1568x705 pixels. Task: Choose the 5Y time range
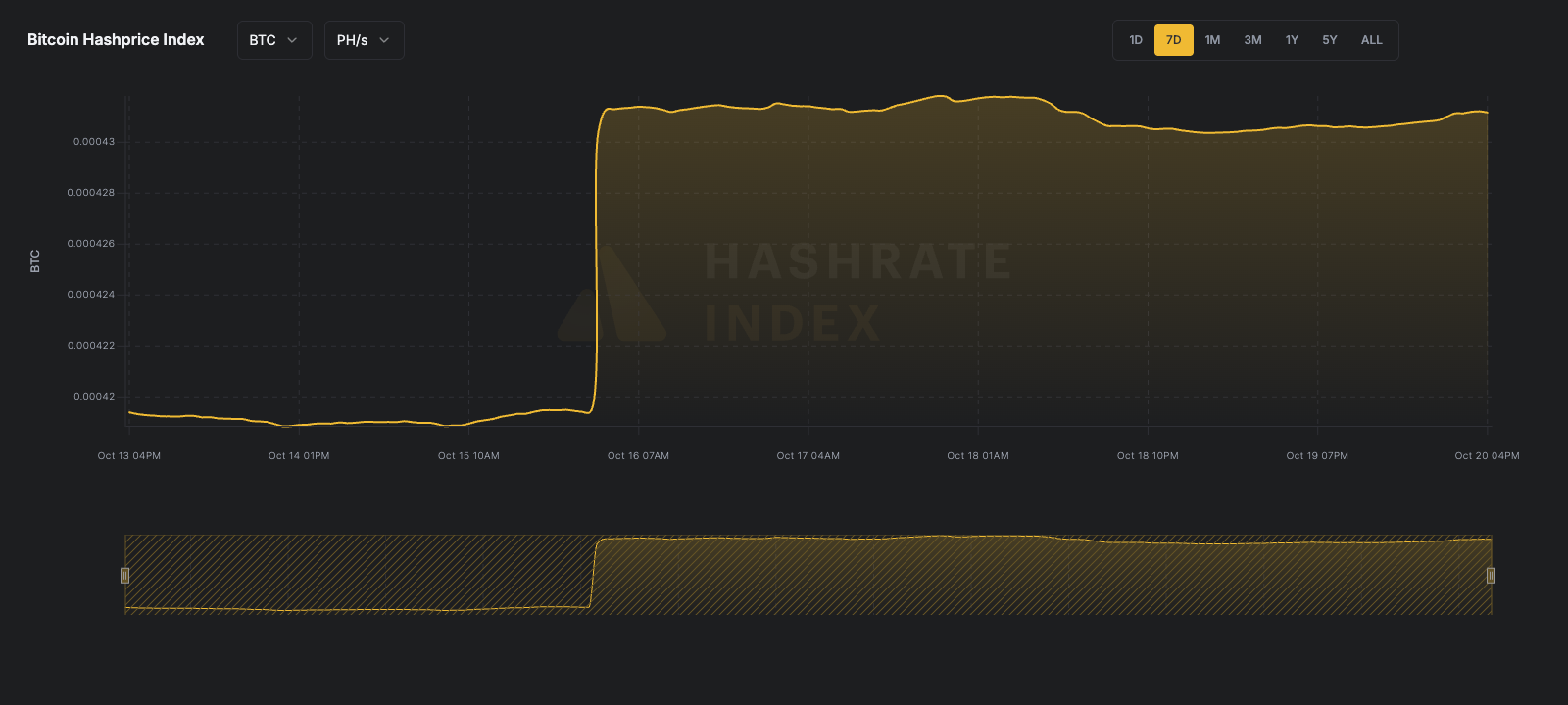[x=1329, y=40]
